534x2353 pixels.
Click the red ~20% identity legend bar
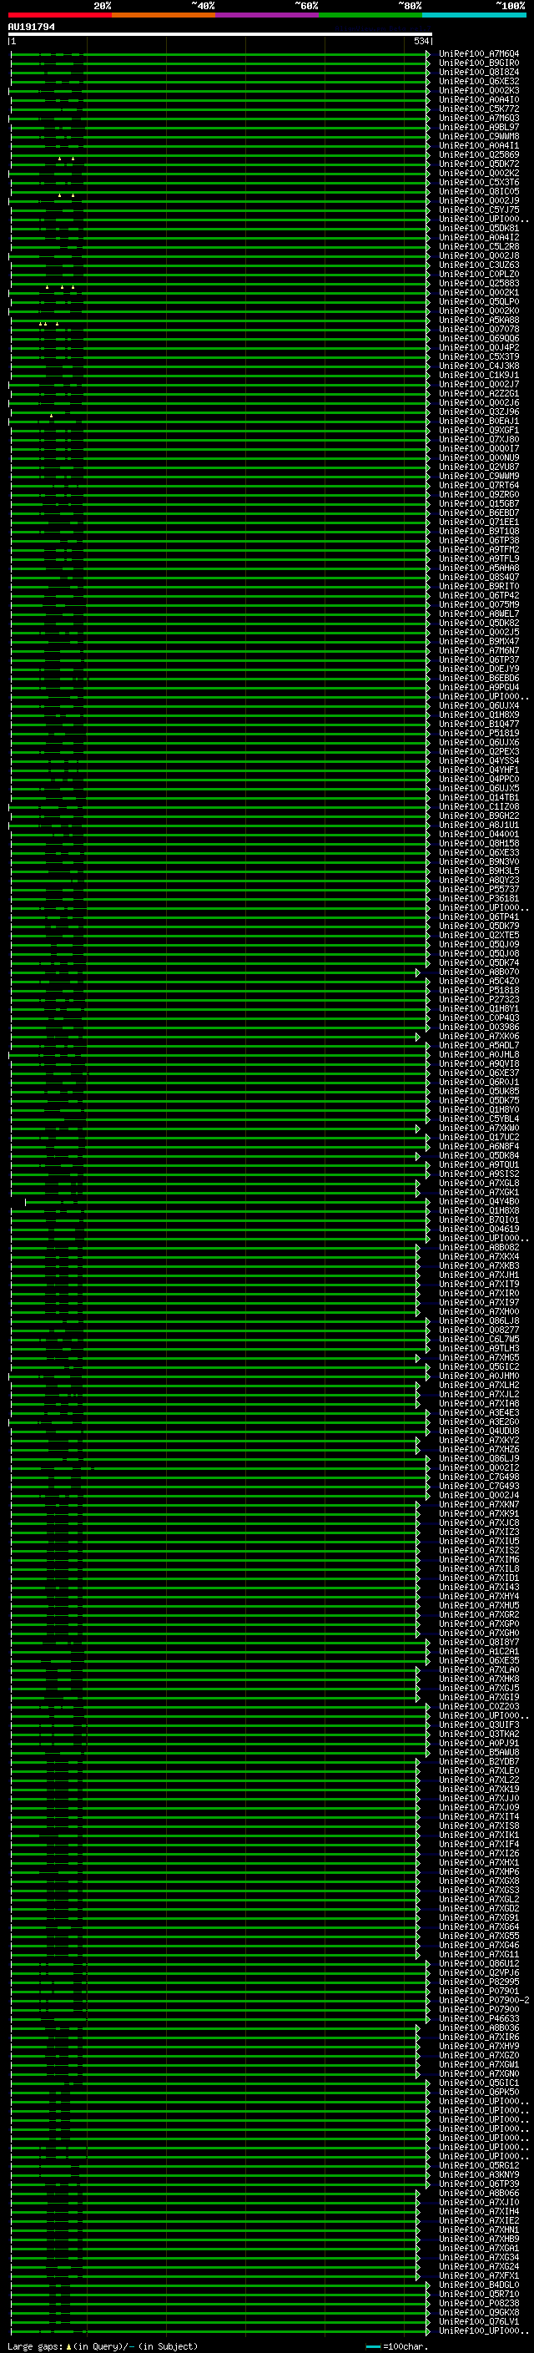pyautogui.click(x=59, y=16)
